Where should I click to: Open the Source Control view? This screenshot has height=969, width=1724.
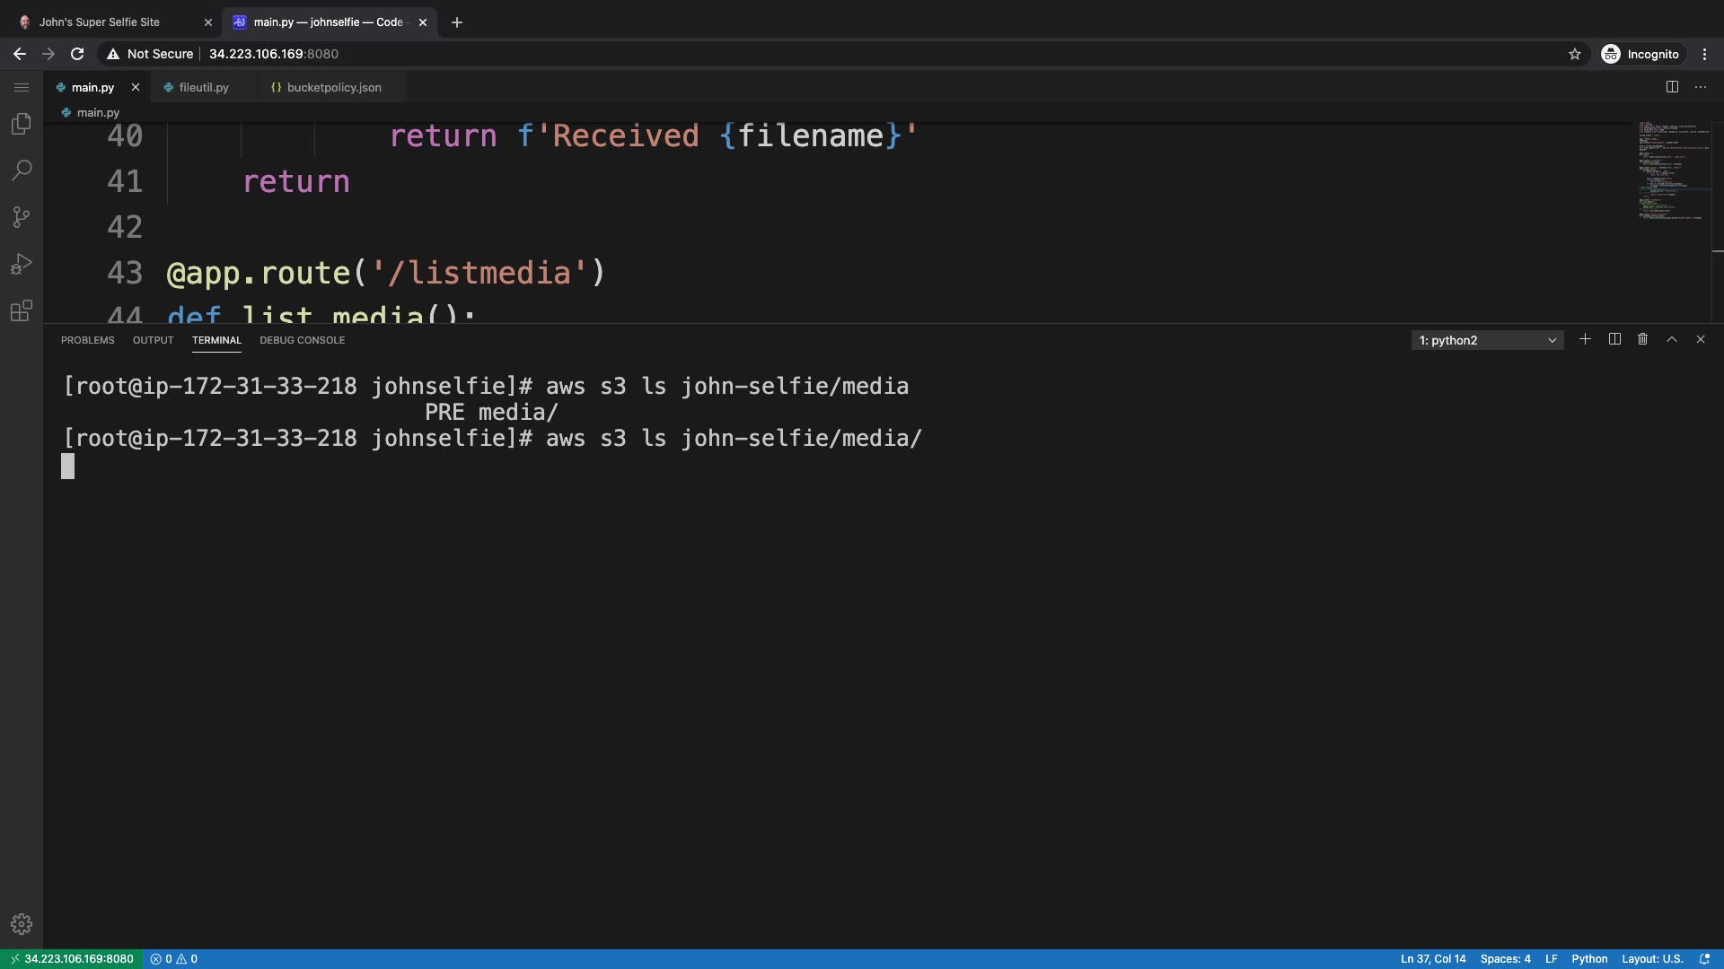pos(22,217)
